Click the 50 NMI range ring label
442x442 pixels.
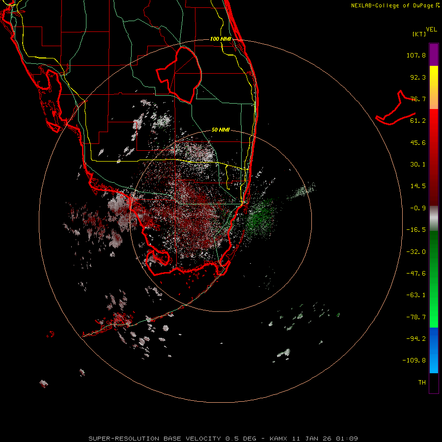pyautogui.click(x=221, y=130)
